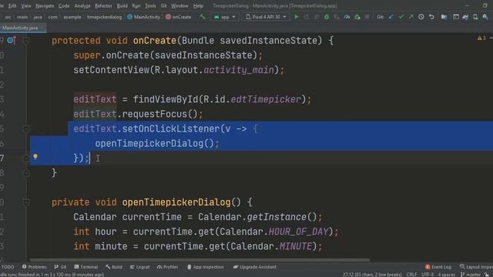Open the Edit menu
The width and height of the screenshot is (493, 277).
pos(12,5)
